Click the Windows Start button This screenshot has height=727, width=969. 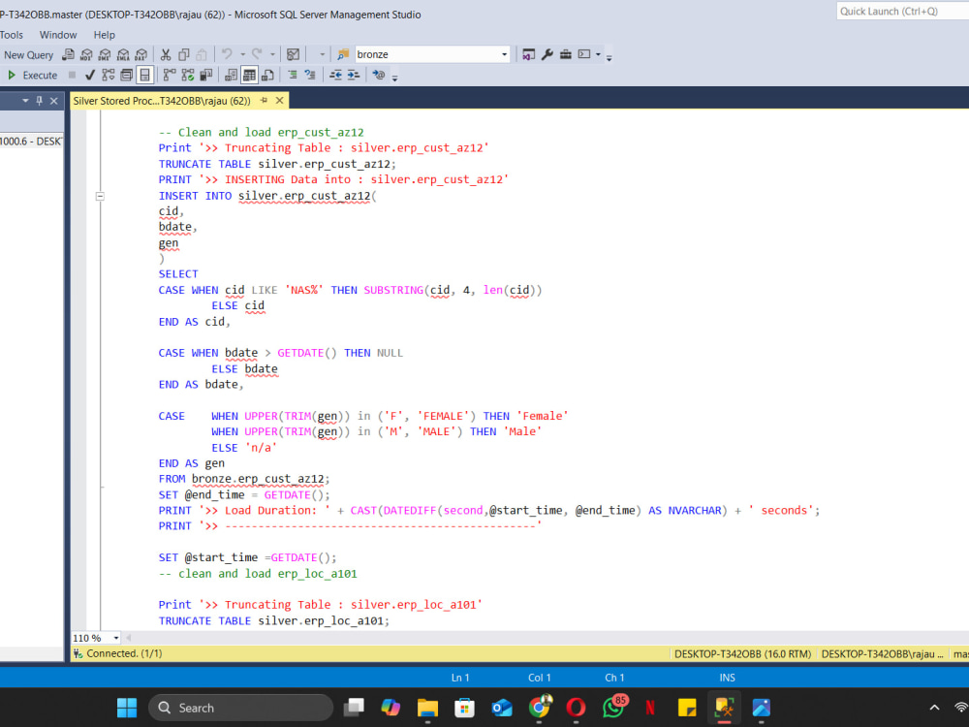pos(127,708)
